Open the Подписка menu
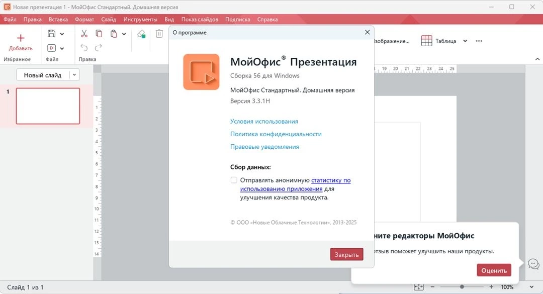543x294 pixels. (237, 20)
